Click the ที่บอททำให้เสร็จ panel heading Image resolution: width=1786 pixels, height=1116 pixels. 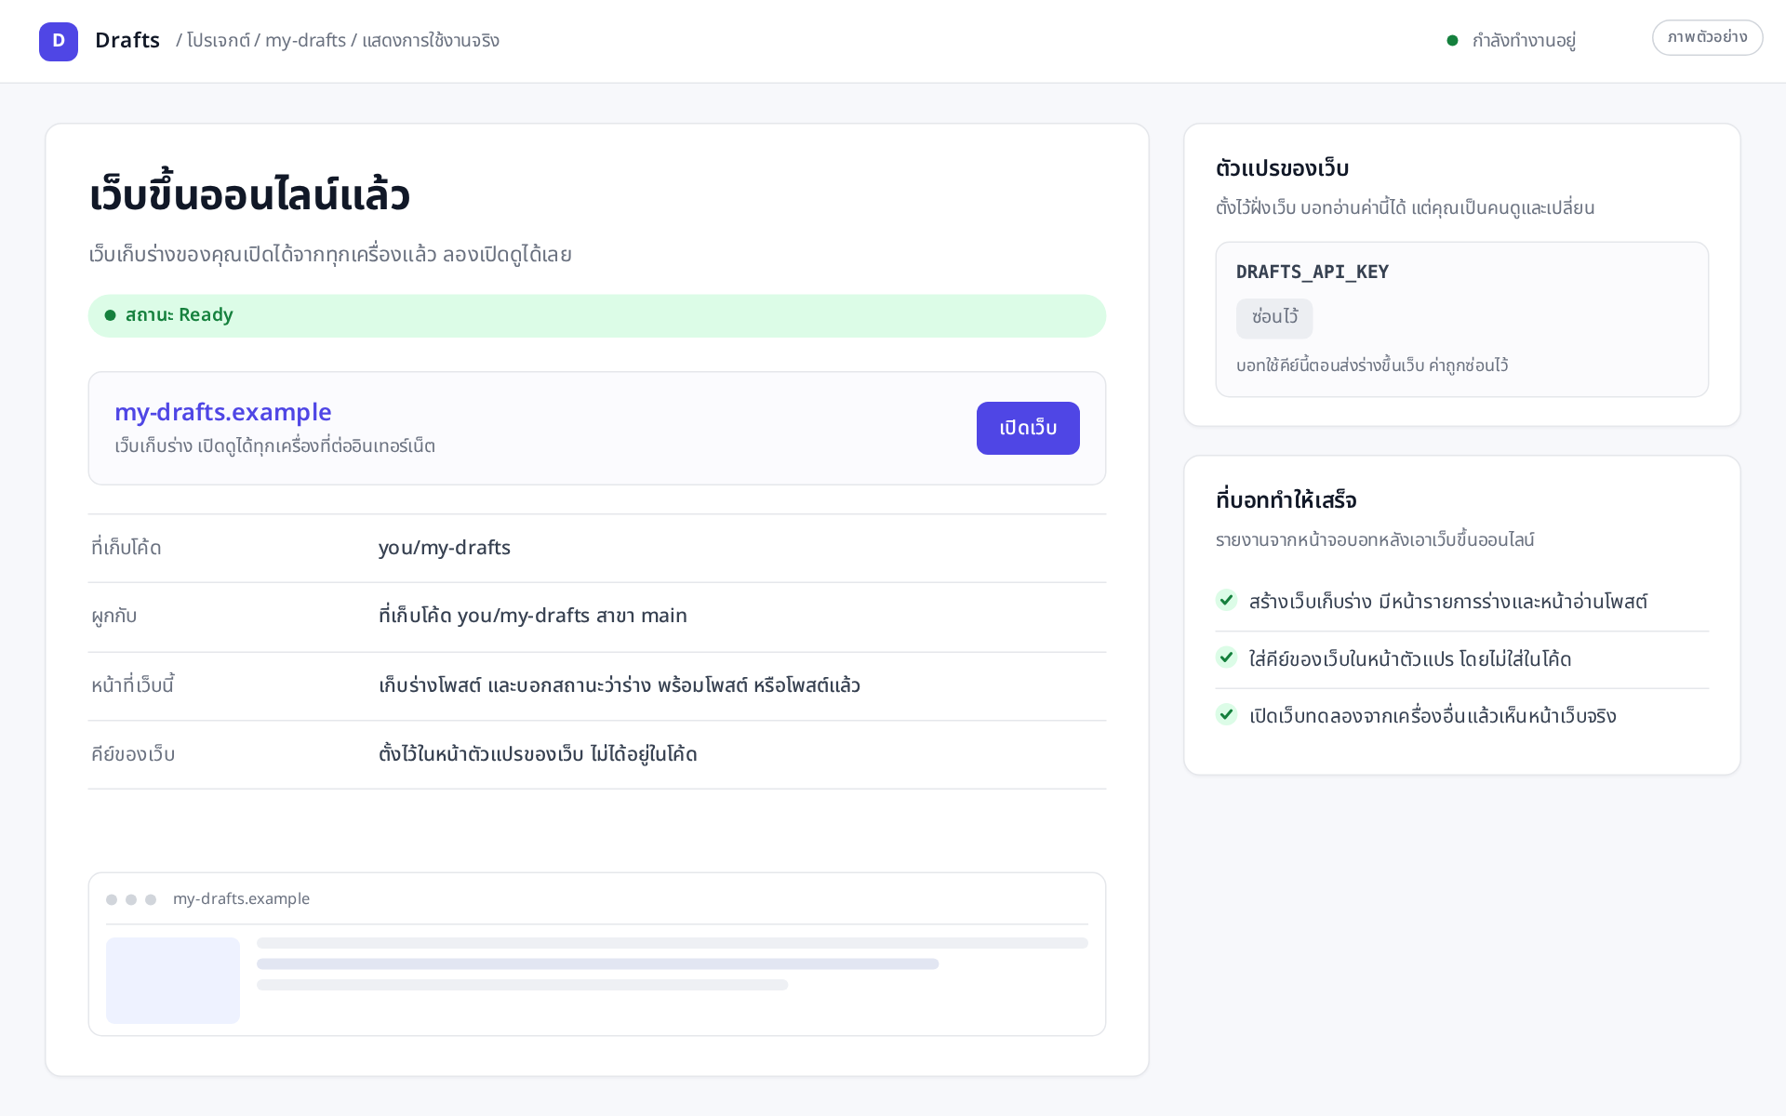[x=1286, y=500]
